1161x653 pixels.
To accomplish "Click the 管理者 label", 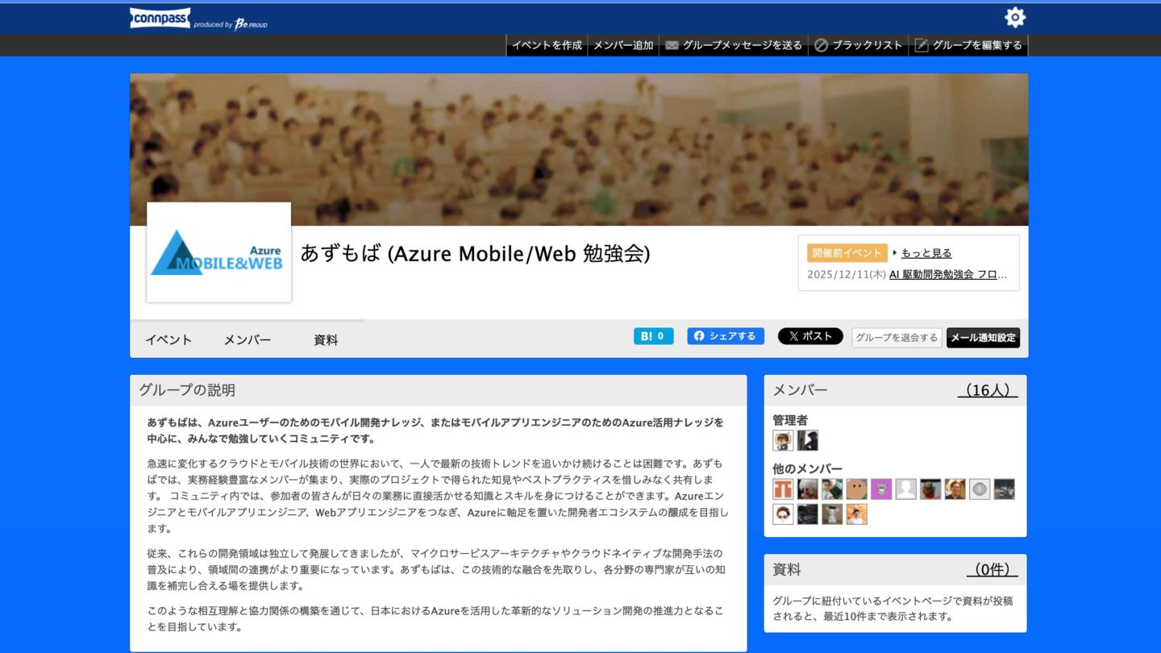I will pos(790,420).
